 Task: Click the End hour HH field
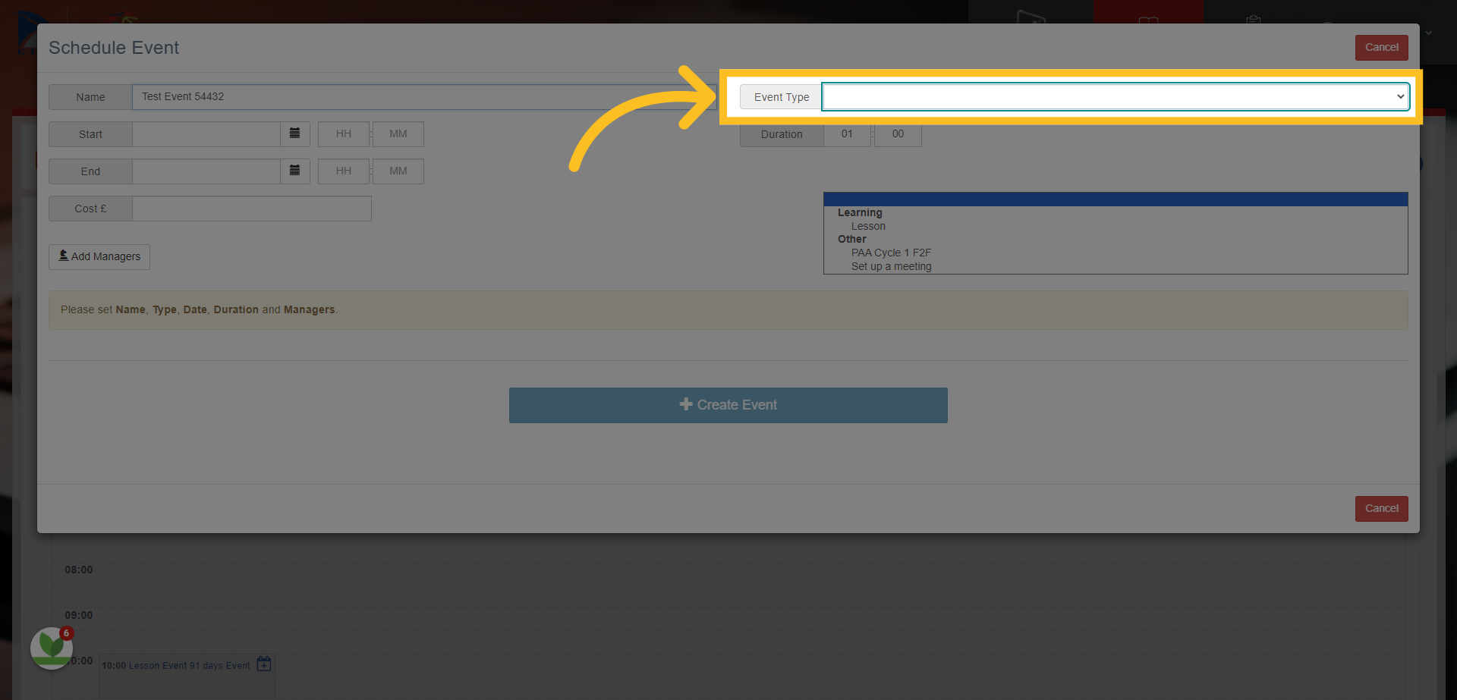point(344,171)
